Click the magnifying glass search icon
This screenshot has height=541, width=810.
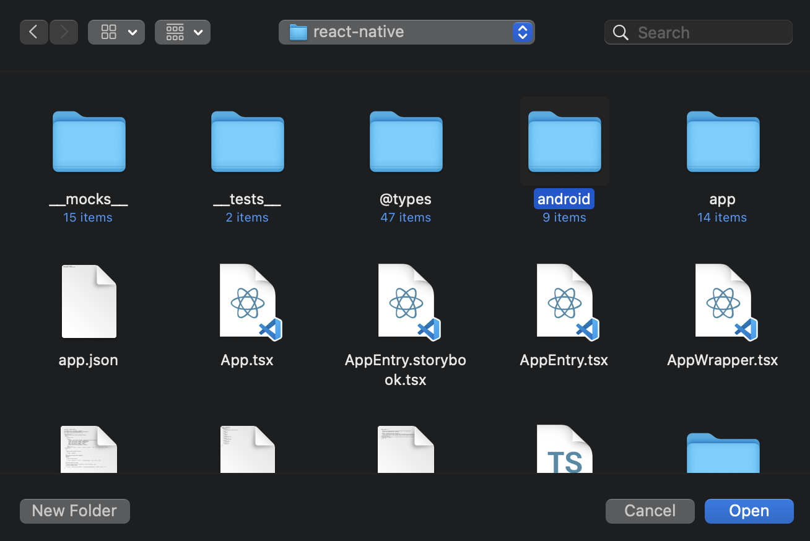coord(621,32)
